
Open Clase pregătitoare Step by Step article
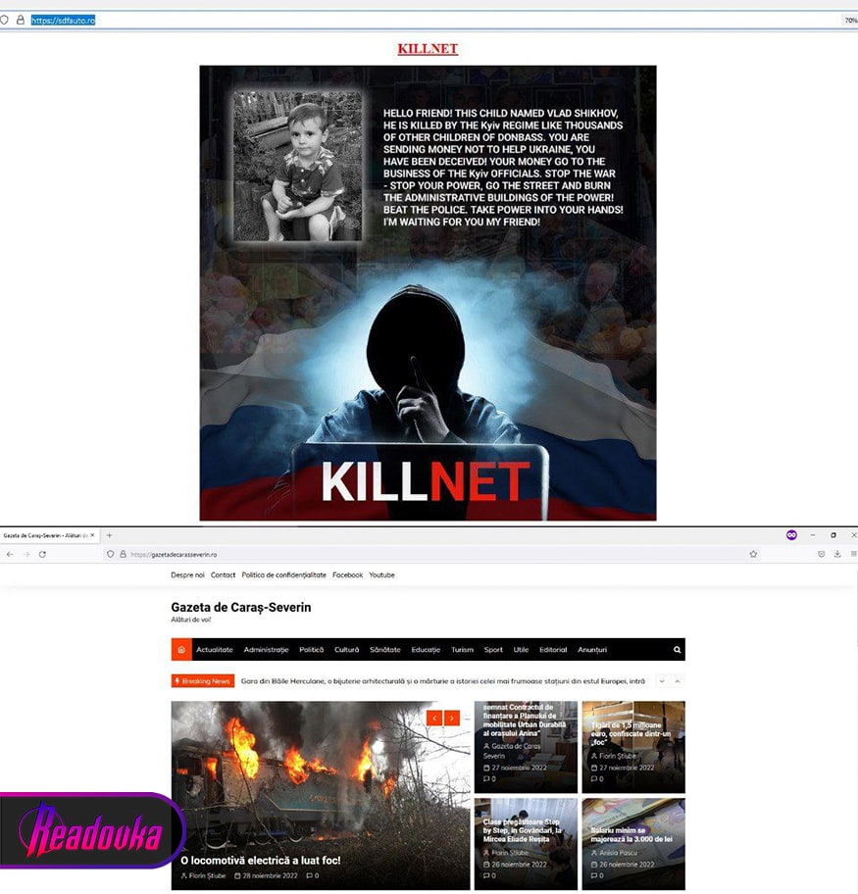click(521, 830)
